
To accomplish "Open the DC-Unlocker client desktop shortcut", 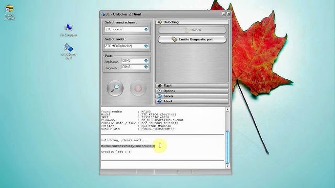I will click(68, 51).
